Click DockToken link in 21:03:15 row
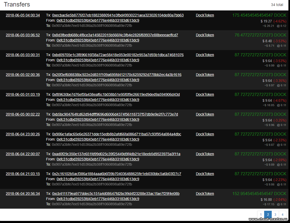Image resolution: width=290 pixels, height=223 pixels. point(205,174)
